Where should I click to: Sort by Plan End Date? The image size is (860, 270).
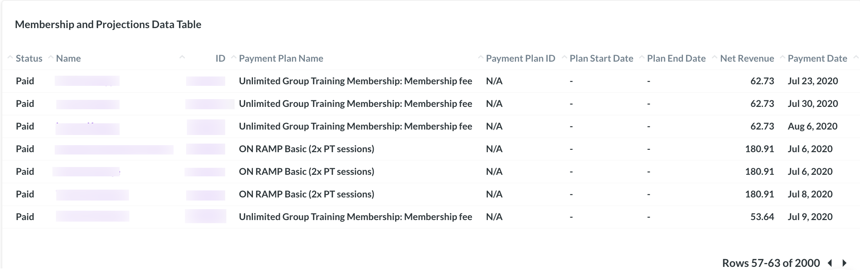coord(676,59)
